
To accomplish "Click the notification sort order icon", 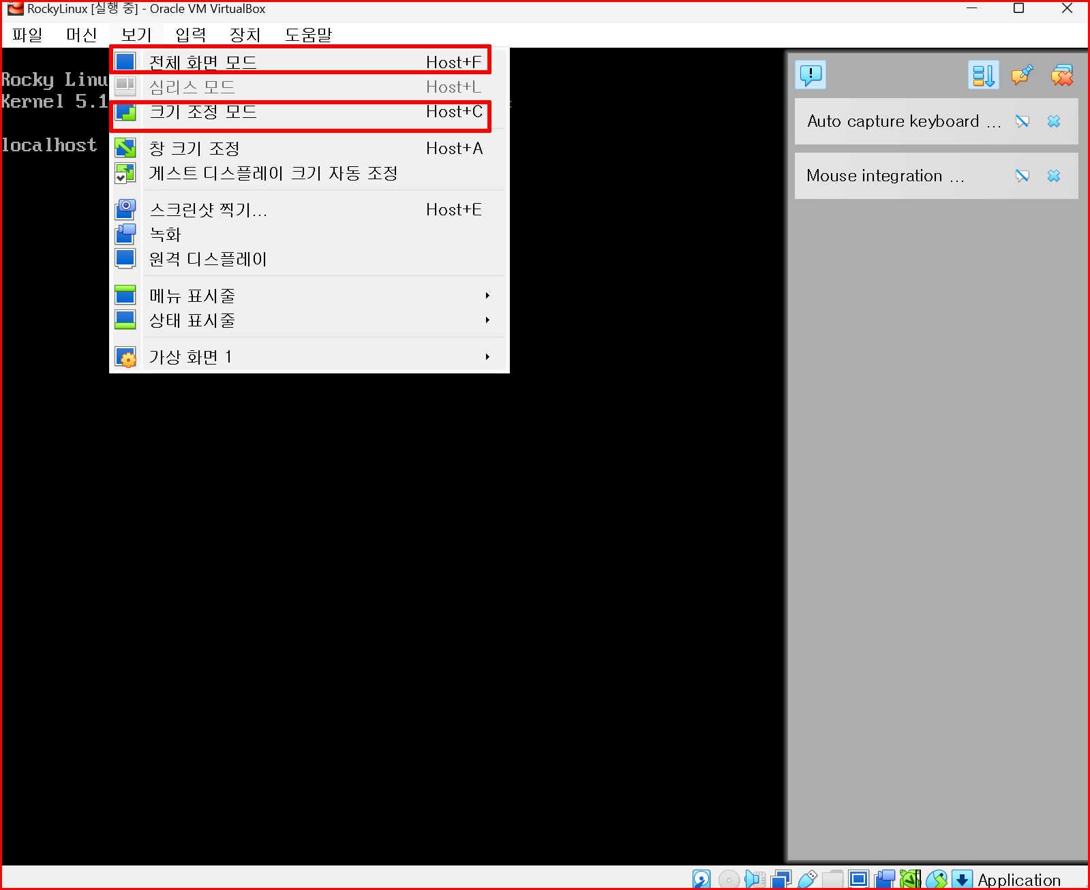I will pos(983,75).
